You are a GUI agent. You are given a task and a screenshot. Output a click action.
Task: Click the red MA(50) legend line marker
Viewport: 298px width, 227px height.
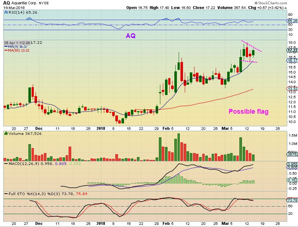click(x=6, y=51)
